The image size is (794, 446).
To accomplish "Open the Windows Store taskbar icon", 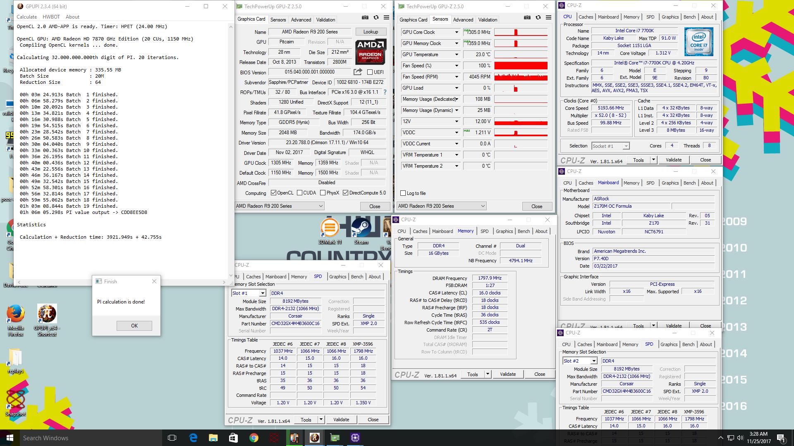I will [233, 438].
